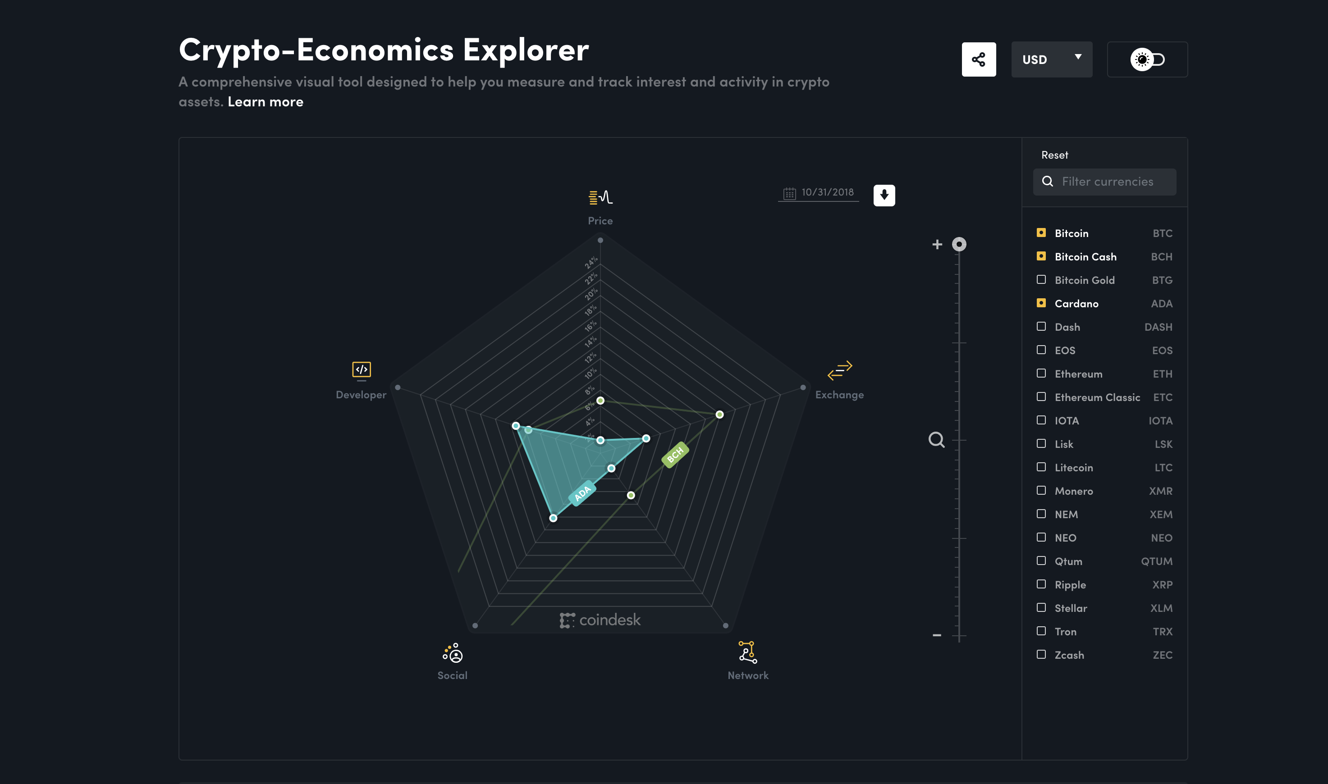The width and height of the screenshot is (1328, 784).
Task: Click the Exchange arrows icon
Action: coord(839,370)
